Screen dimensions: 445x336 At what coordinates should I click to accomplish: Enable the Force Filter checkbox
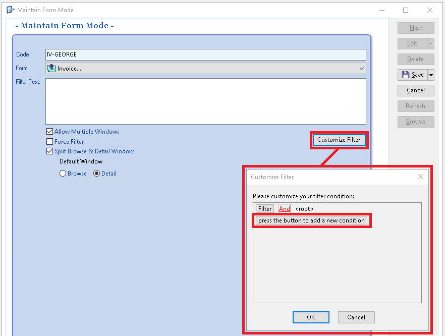49,142
